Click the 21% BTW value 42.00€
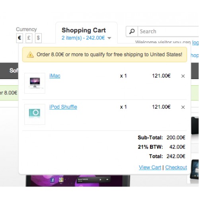 pyautogui.click(x=177, y=147)
